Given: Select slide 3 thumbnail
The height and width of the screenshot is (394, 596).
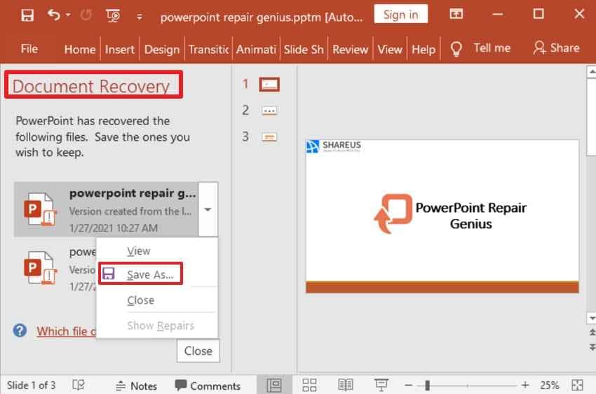Looking at the screenshot, I should click(269, 137).
